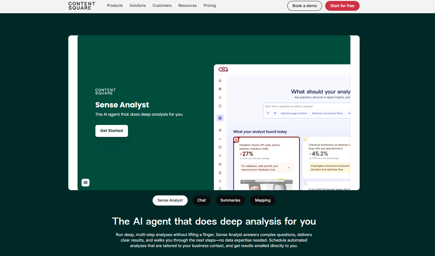The height and width of the screenshot is (256, 435).
Task: Open the Solutions menu
Action: pos(138,6)
